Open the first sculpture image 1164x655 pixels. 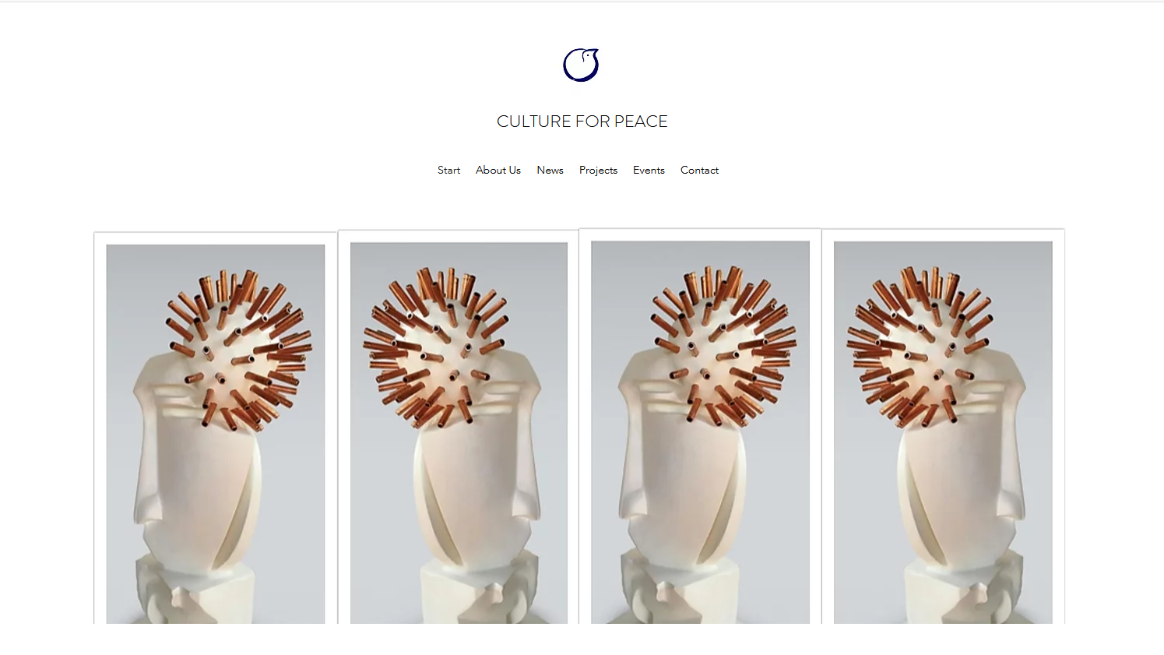tap(216, 434)
